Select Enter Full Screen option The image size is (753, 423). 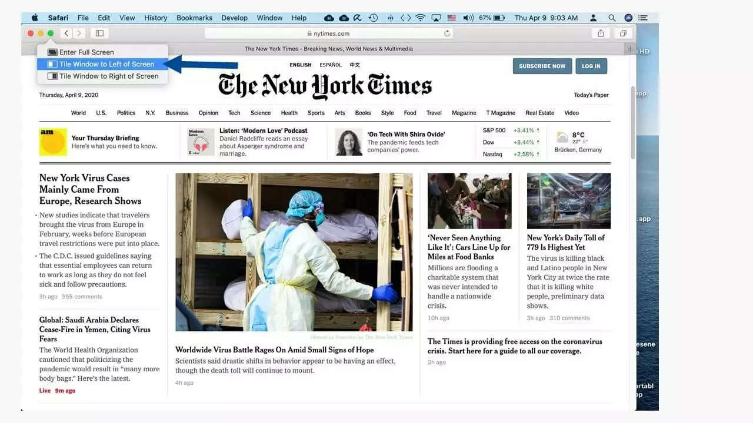(x=102, y=52)
